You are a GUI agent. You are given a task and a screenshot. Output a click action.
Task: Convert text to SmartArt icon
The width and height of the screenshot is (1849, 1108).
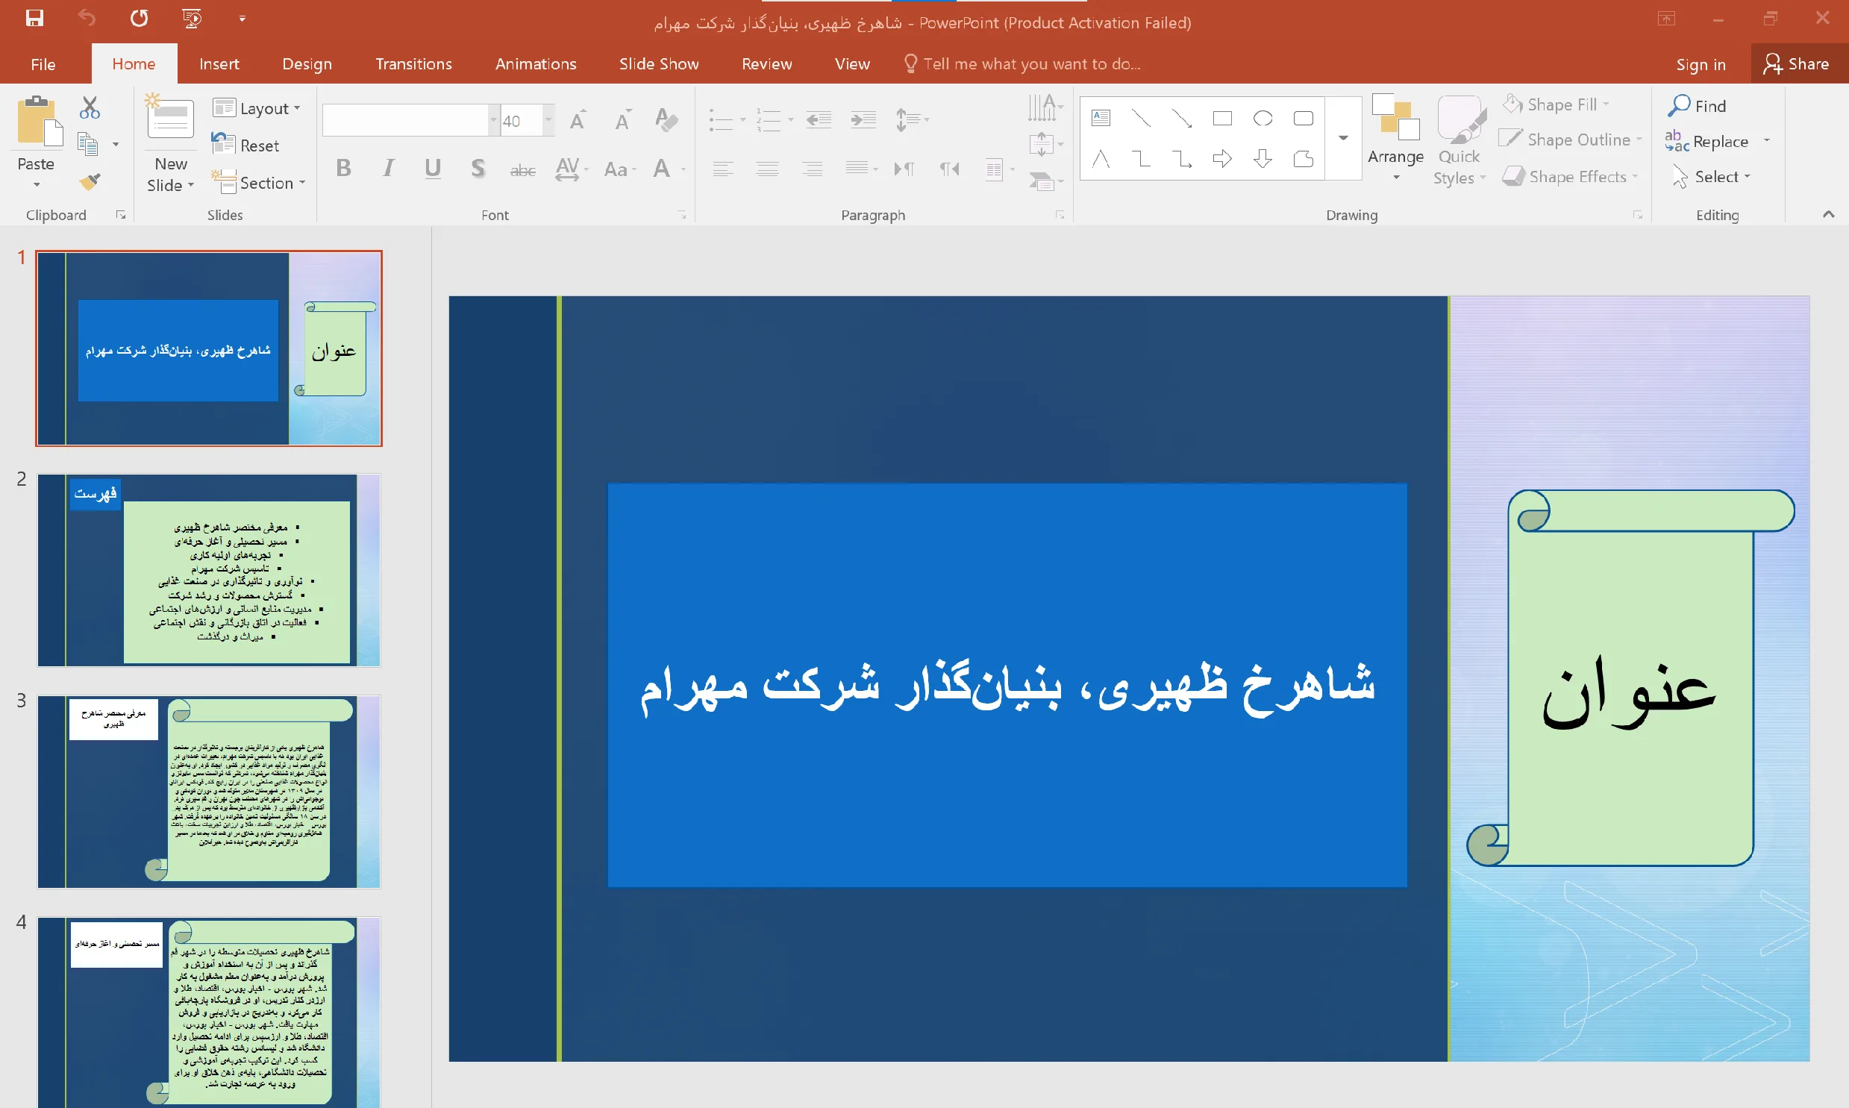coord(1044,181)
